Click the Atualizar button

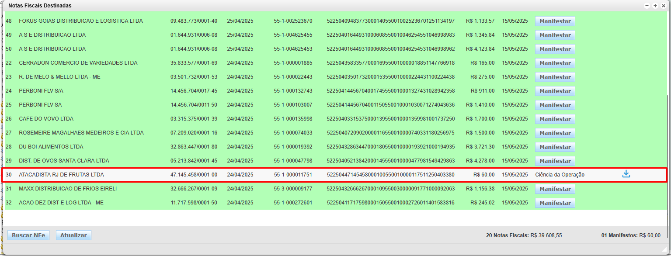73,235
